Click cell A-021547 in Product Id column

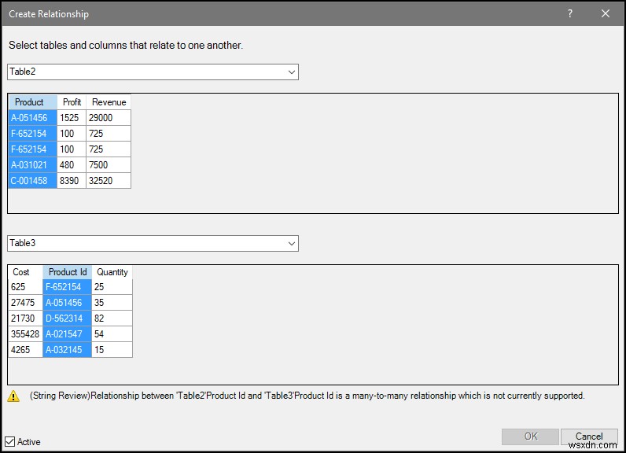68,333
